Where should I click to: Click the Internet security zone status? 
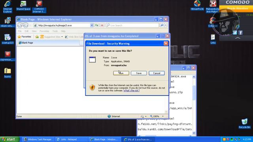pos(114,116)
